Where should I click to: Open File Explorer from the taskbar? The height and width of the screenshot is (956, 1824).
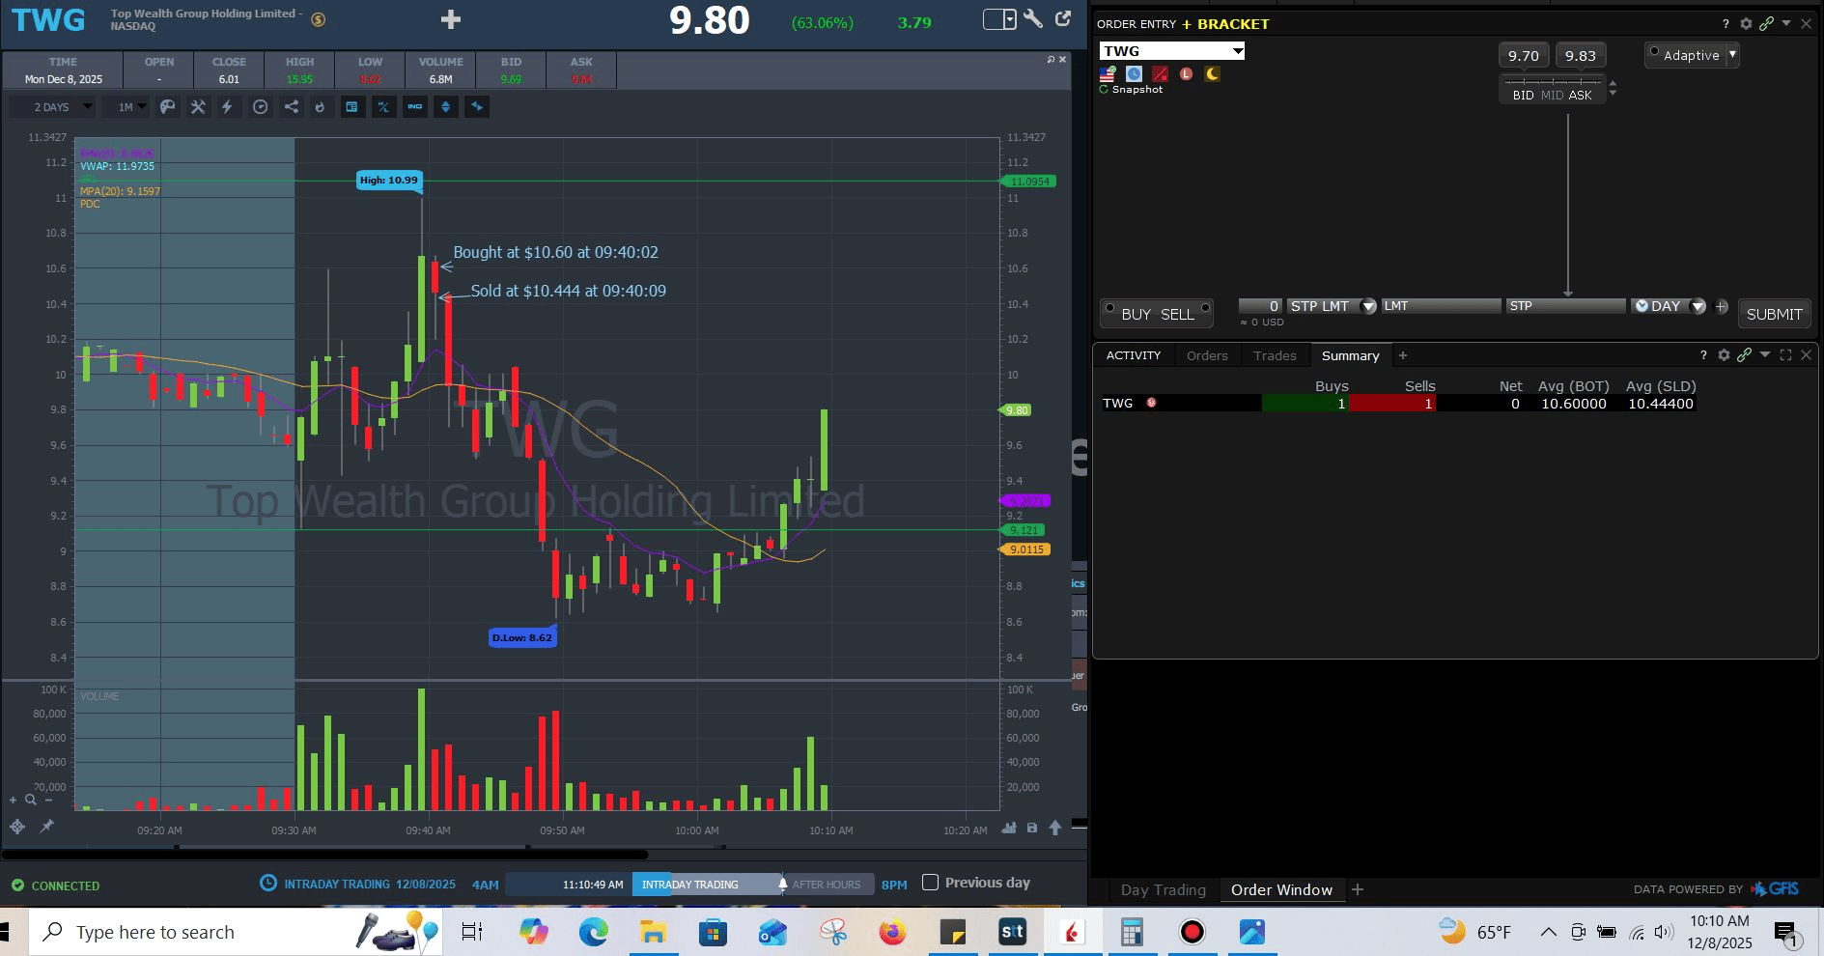[x=653, y=932]
